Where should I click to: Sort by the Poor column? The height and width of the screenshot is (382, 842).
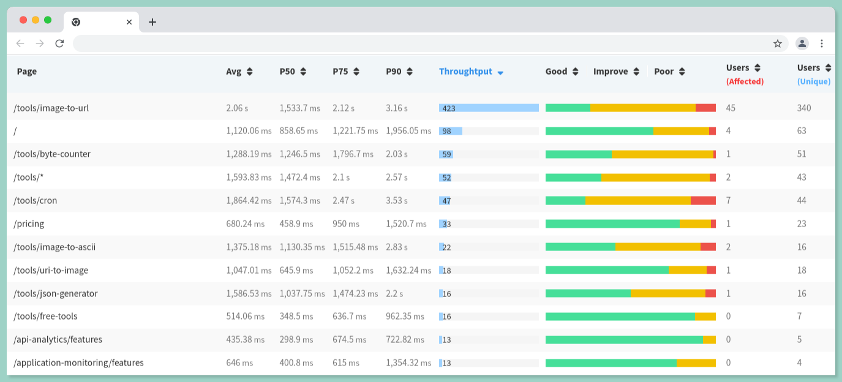(x=670, y=72)
